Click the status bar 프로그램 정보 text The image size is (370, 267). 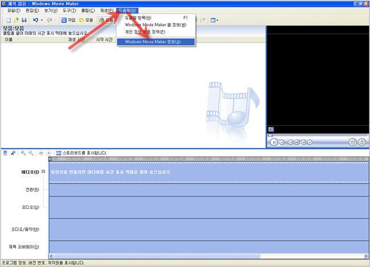[43, 263]
